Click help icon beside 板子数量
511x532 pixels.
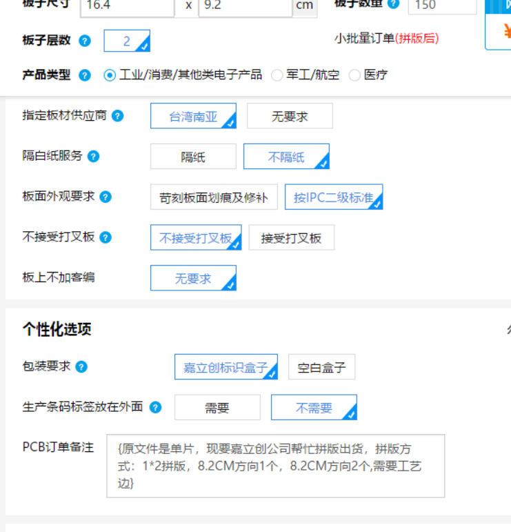(x=393, y=3)
